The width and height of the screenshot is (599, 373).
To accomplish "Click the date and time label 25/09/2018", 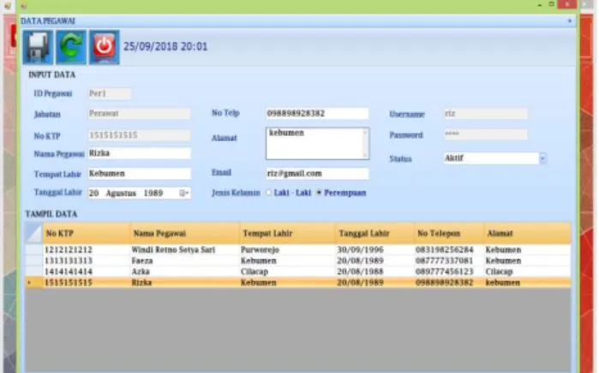I will pos(165,46).
